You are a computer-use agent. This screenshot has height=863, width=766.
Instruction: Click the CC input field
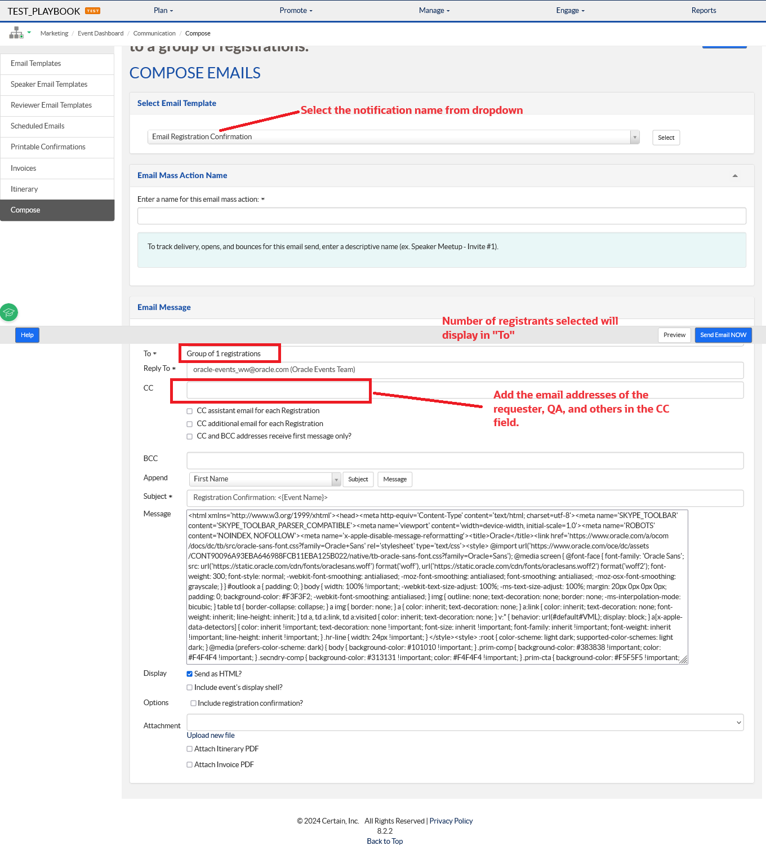[x=465, y=390]
